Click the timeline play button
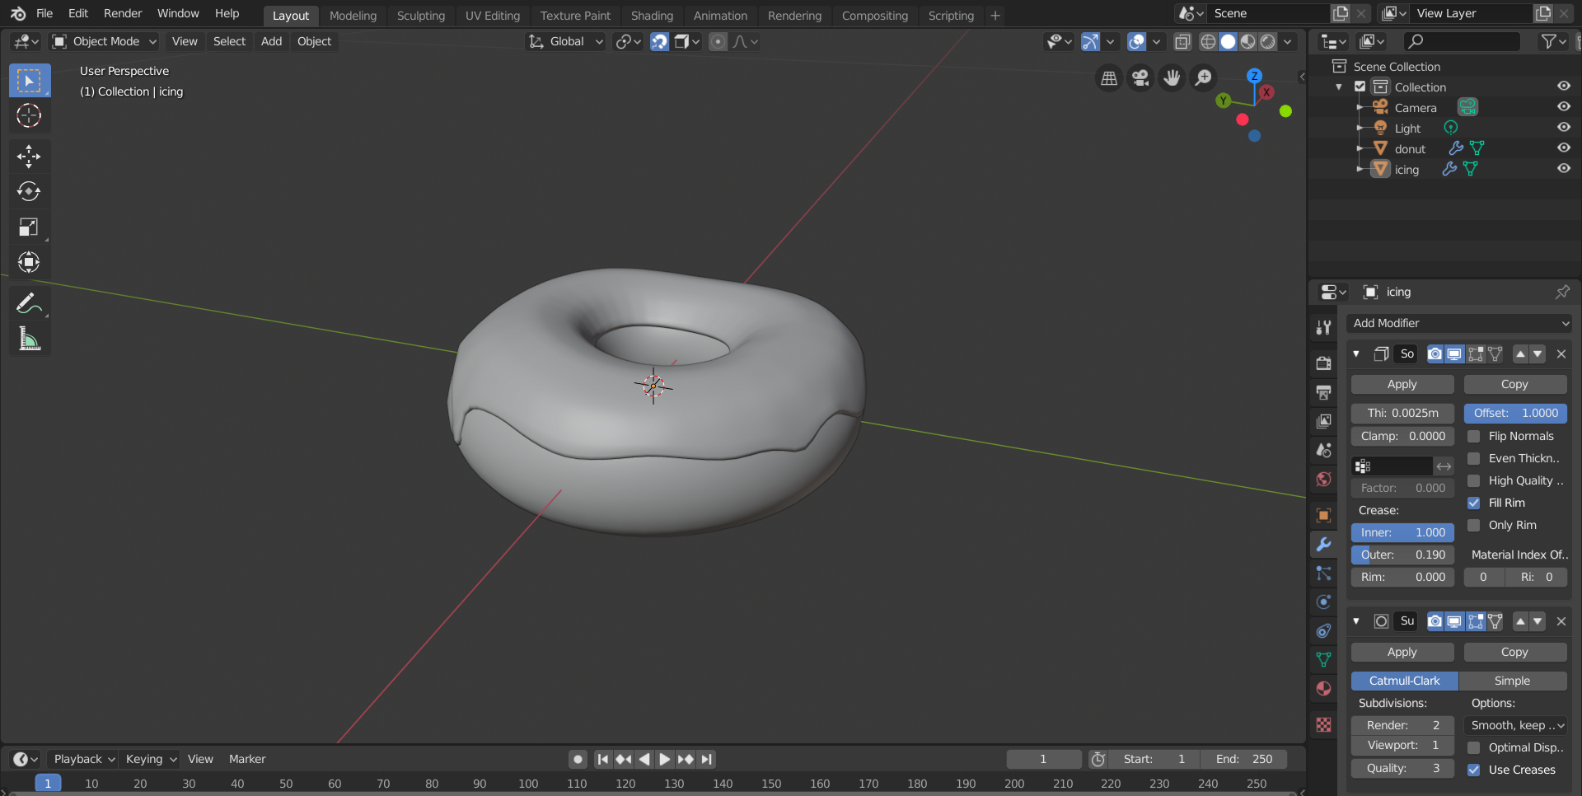1582x796 pixels. pos(664,760)
